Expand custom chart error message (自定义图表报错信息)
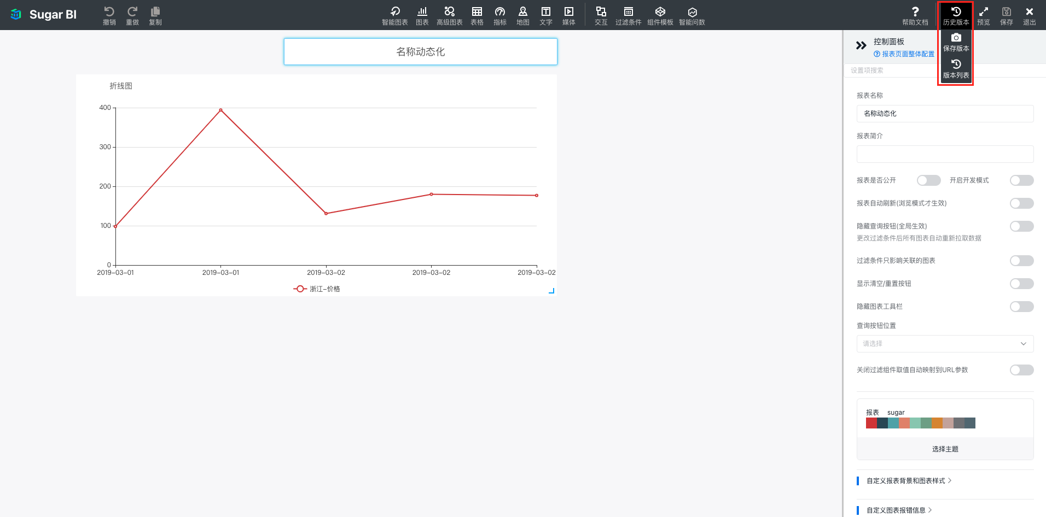 tap(899, 510)
